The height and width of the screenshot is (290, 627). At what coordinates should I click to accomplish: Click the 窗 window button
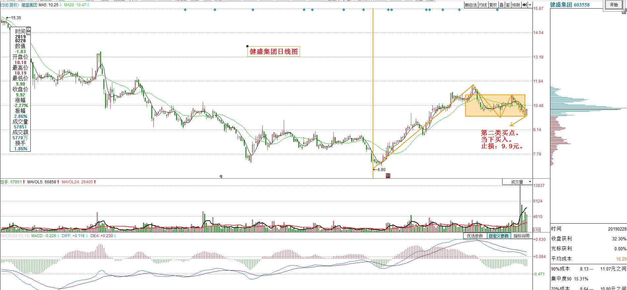pos(508,5)
